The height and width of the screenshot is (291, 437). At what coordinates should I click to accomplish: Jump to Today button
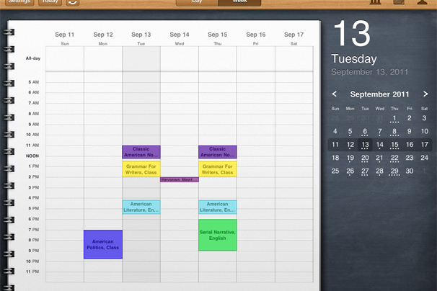coord(50,2)
